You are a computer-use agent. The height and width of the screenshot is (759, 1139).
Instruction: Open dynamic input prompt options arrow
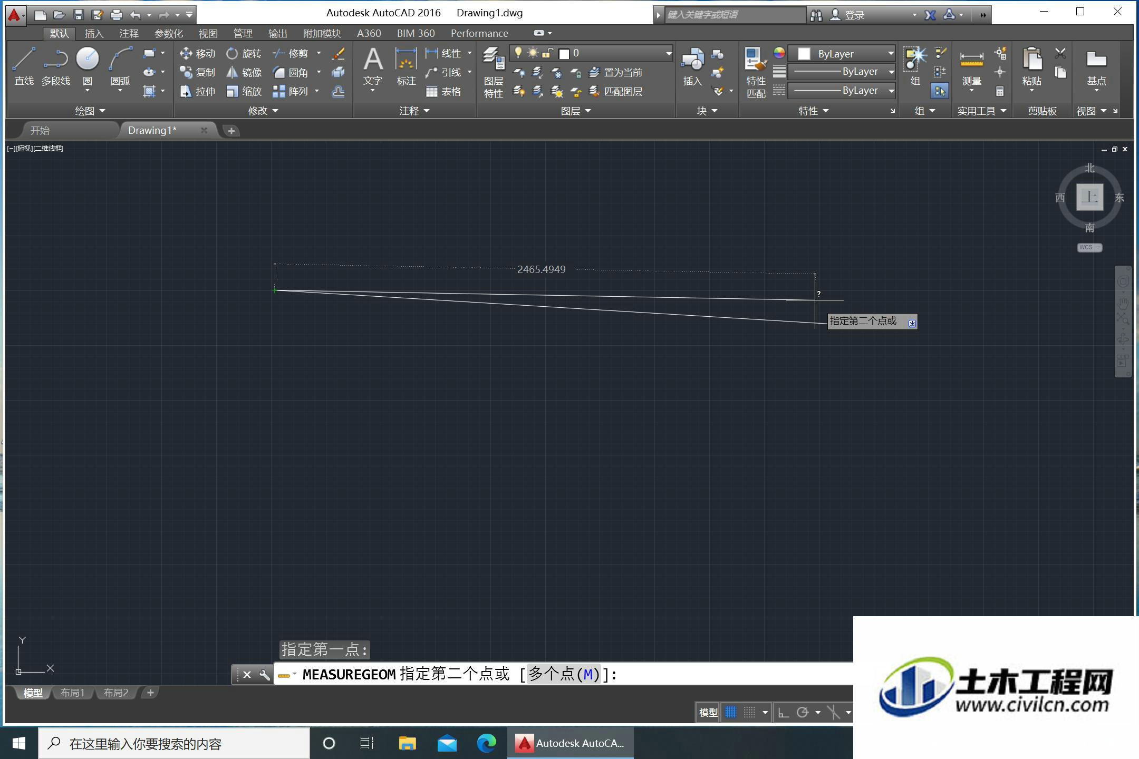[x=912, y=323]
